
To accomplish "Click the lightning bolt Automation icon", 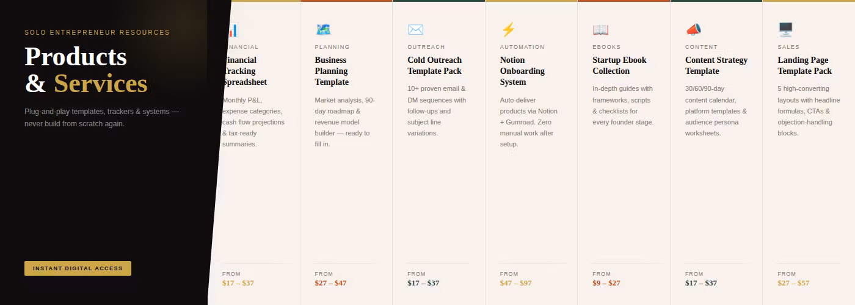I will point(508,29).
